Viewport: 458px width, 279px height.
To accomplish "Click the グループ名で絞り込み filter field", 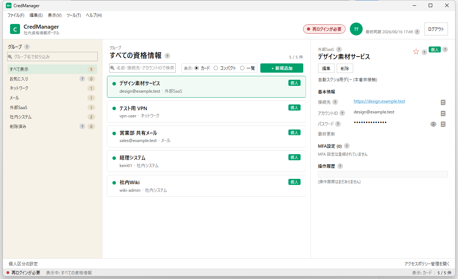I will [52, 57].
